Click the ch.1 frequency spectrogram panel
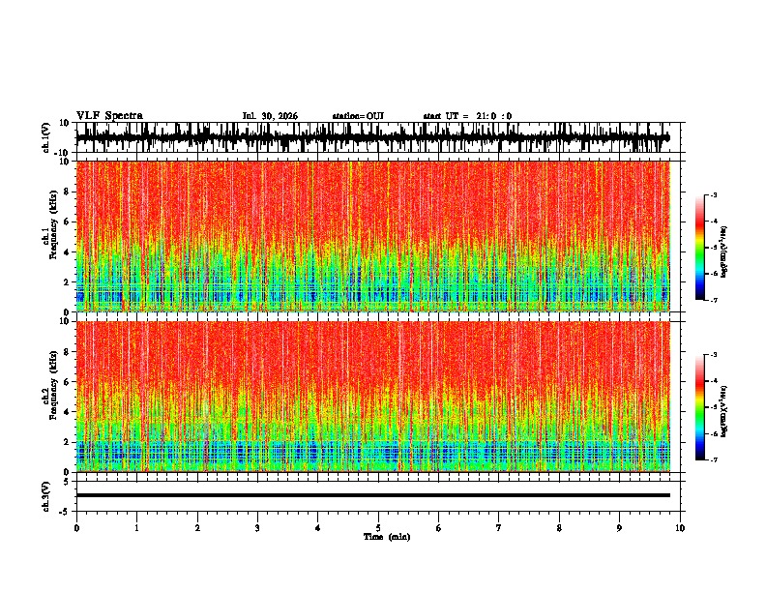 [373, 236]
